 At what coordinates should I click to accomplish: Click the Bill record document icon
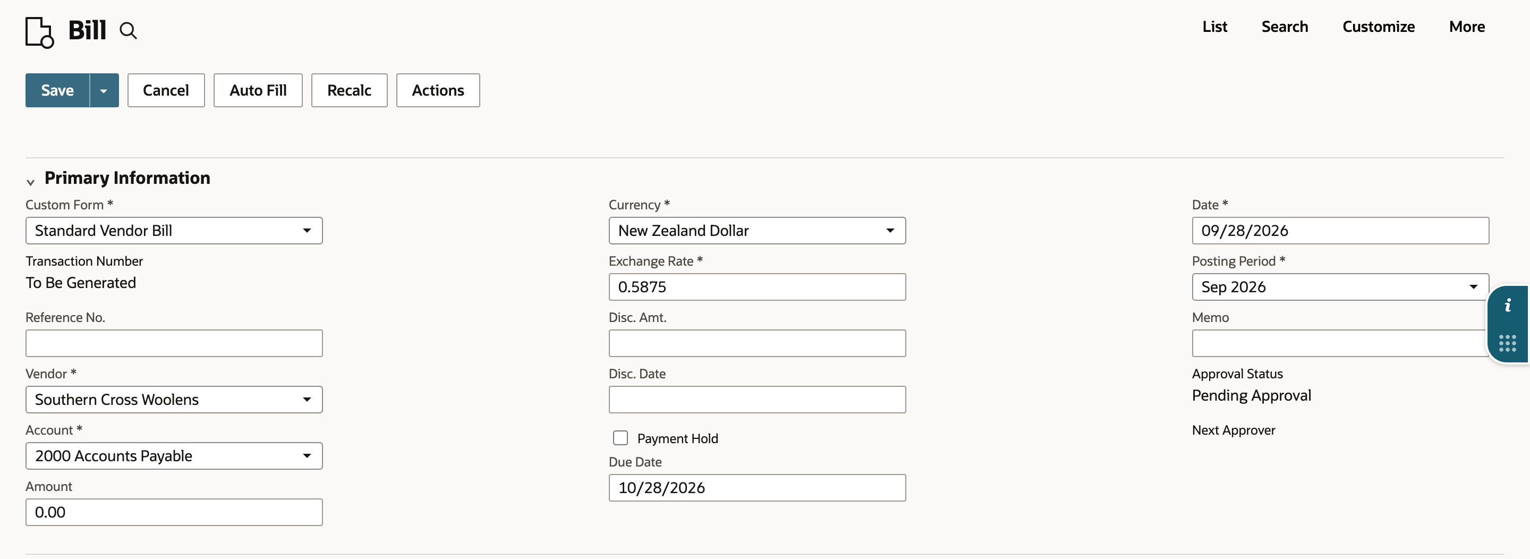39,31
